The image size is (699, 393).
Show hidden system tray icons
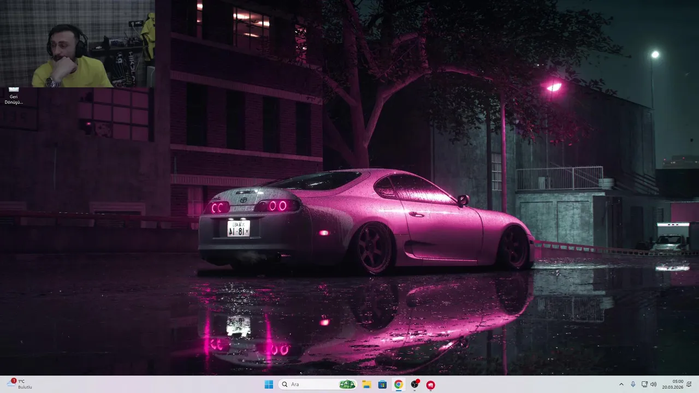(x=621, y=384)
